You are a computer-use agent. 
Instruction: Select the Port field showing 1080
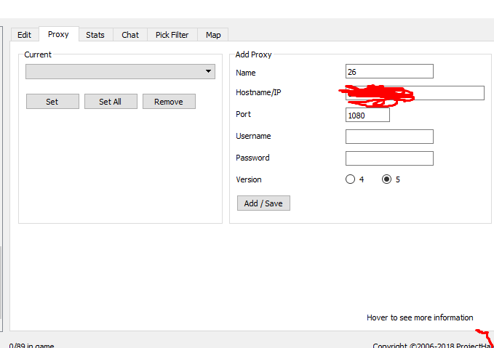tap(367, 115)
